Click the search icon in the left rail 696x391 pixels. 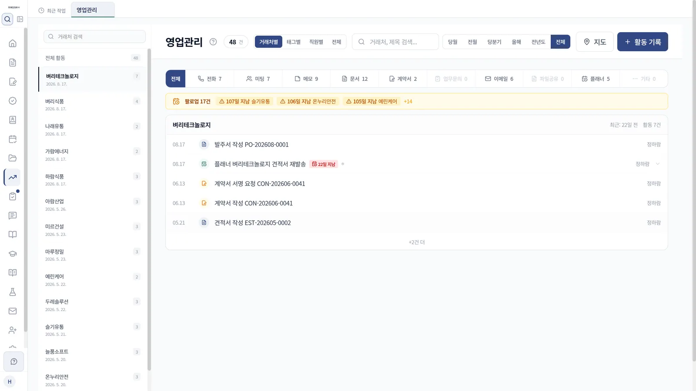[x=7, y=19]
